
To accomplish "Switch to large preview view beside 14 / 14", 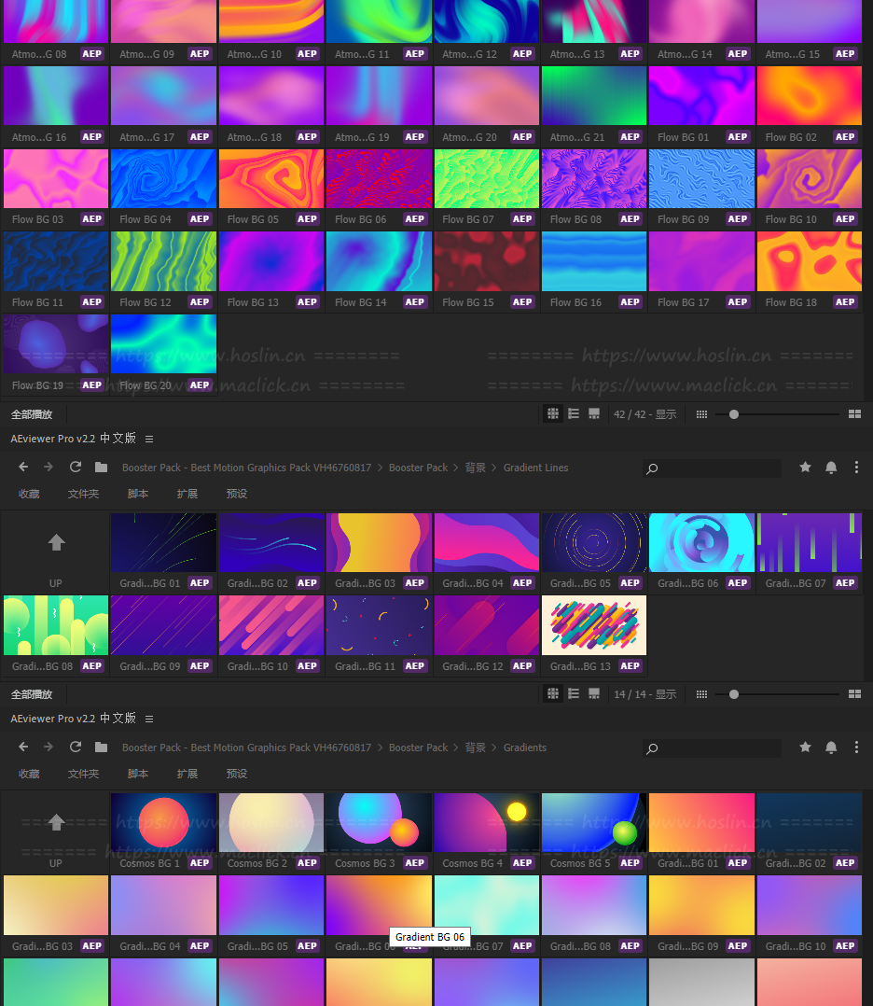I will [594, 693].
